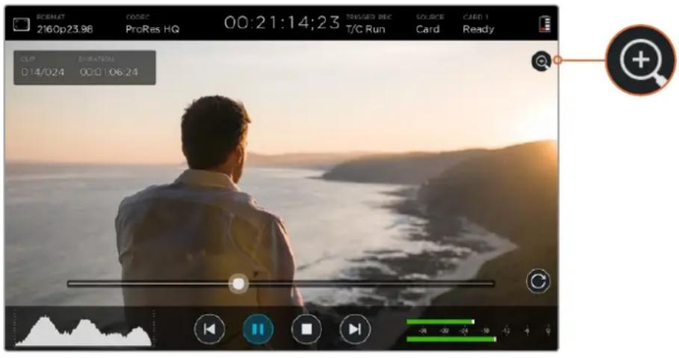Open Card 1 status showing Ready

click(479, 24)
